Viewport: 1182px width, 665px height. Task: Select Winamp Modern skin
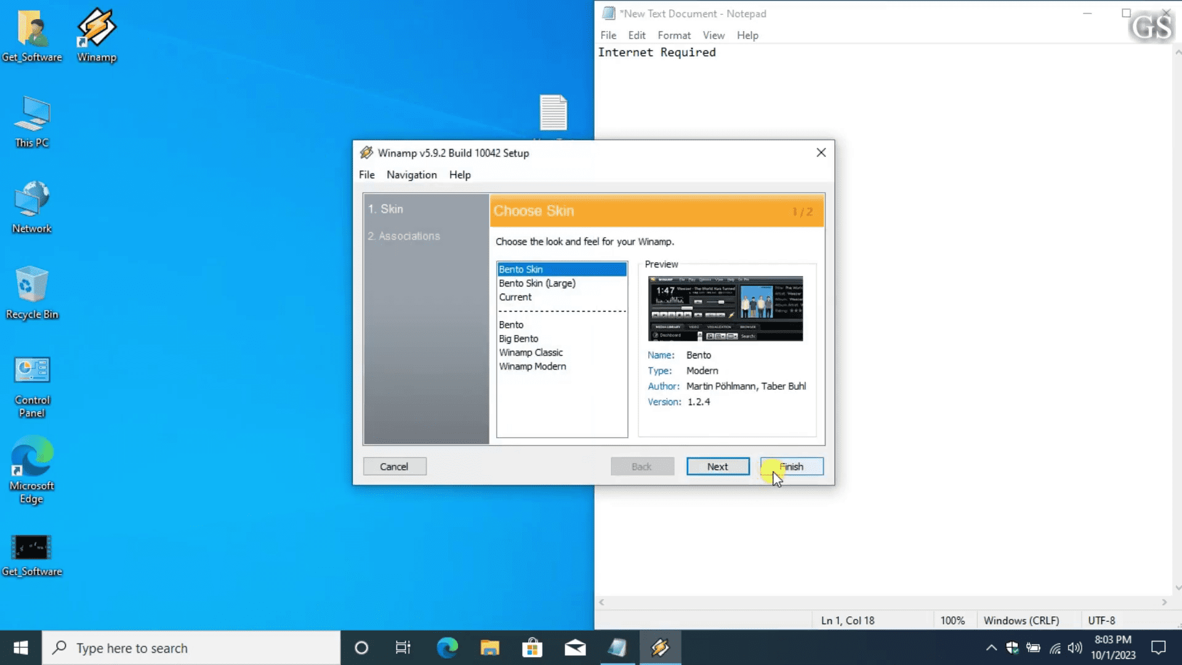click(562, 366)
